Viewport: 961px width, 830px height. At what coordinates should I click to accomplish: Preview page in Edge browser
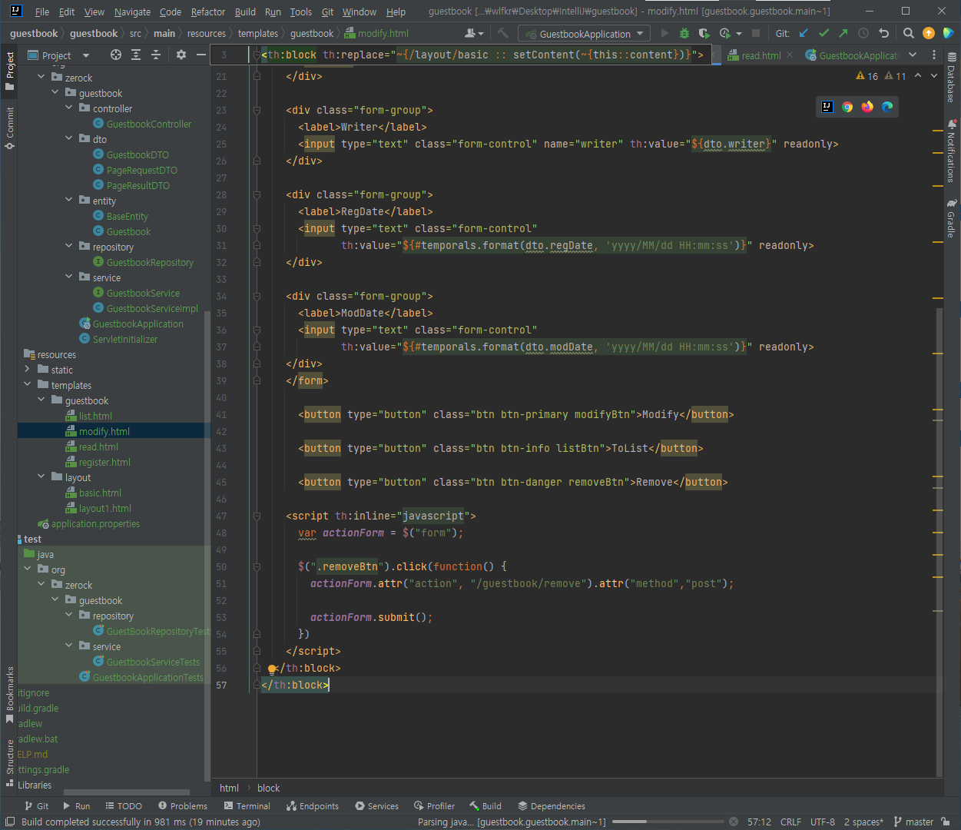(887, 107)
